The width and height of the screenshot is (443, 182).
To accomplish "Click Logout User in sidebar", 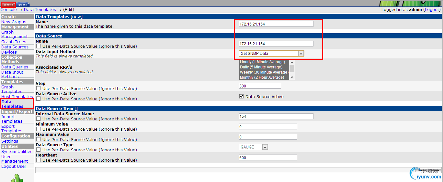I will click(x=14, y=166).
